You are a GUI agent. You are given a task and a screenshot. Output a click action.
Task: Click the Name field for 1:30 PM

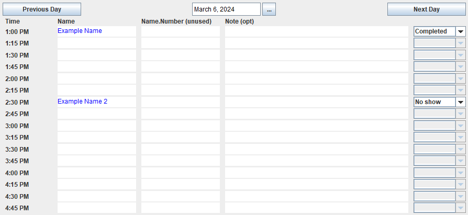pos(97,55)
